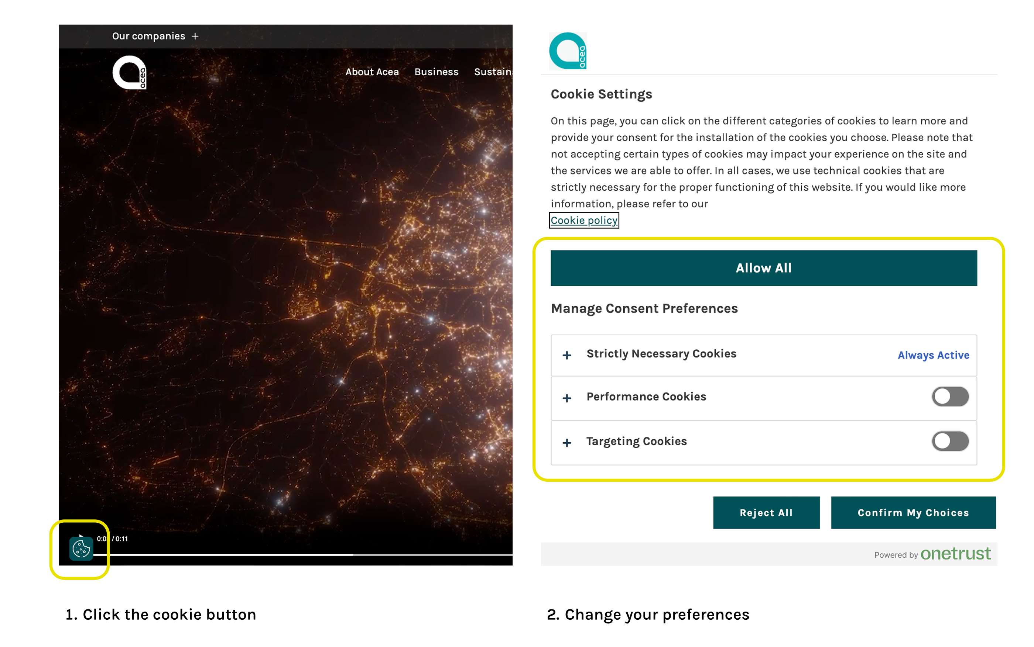Expand Targeting Cookies details
This screenshot has height=647, width=1034.
[x=567, y=443]
